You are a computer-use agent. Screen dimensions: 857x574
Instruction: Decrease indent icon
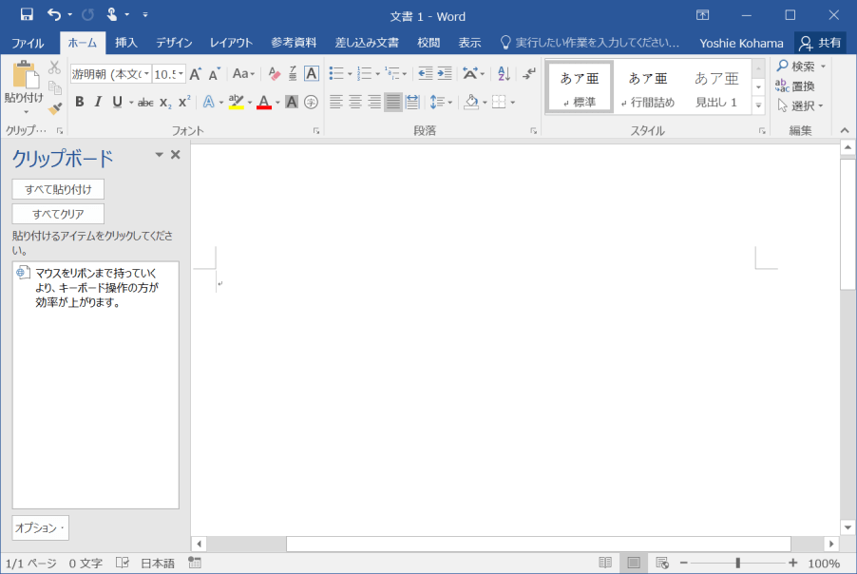coord(426,73)
